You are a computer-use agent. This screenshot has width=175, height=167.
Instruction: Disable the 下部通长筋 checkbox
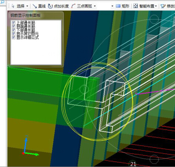click(x=13, y=30)
